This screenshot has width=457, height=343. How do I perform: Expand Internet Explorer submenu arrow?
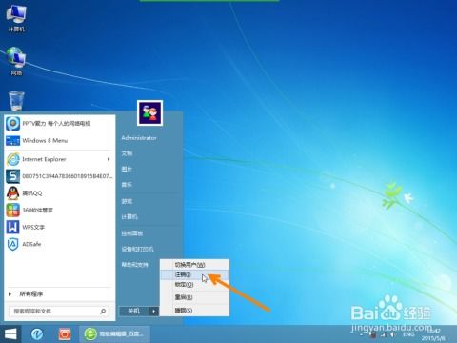109,159
